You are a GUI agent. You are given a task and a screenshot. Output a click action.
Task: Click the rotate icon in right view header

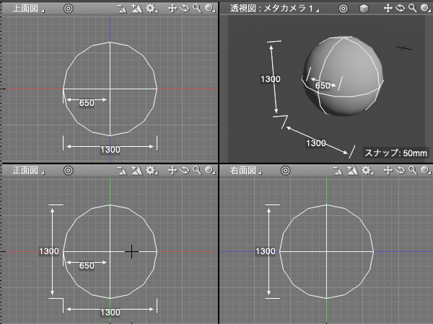tap(400, 171)
